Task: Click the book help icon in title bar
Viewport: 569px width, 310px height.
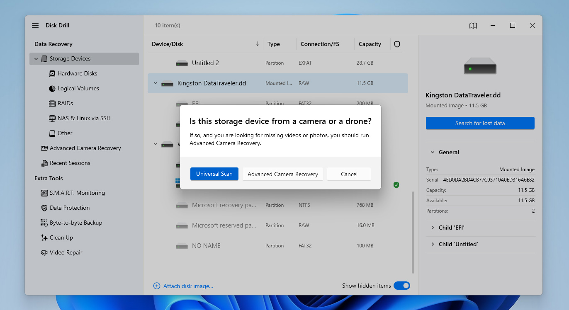Action: pos(473,26)
